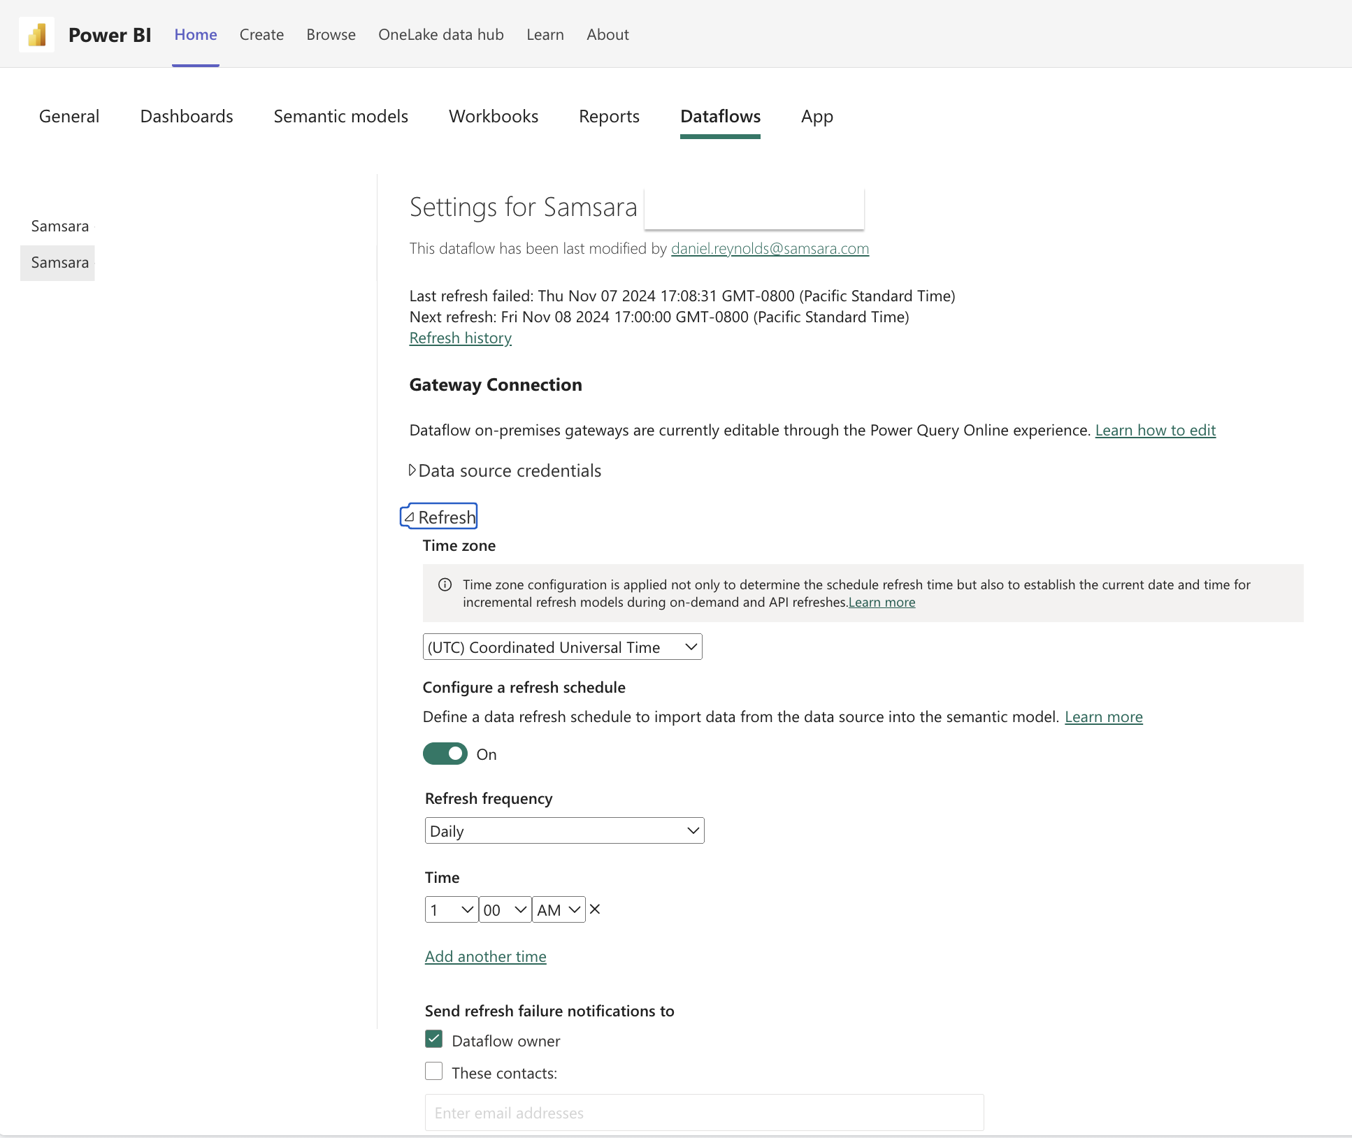Screen dimensions: 1352x1138
Task: Enable the These contacts checkbox
Action: 433,1072
